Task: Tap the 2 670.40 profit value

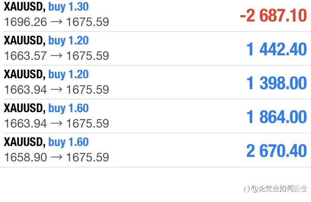Action: 276,151
